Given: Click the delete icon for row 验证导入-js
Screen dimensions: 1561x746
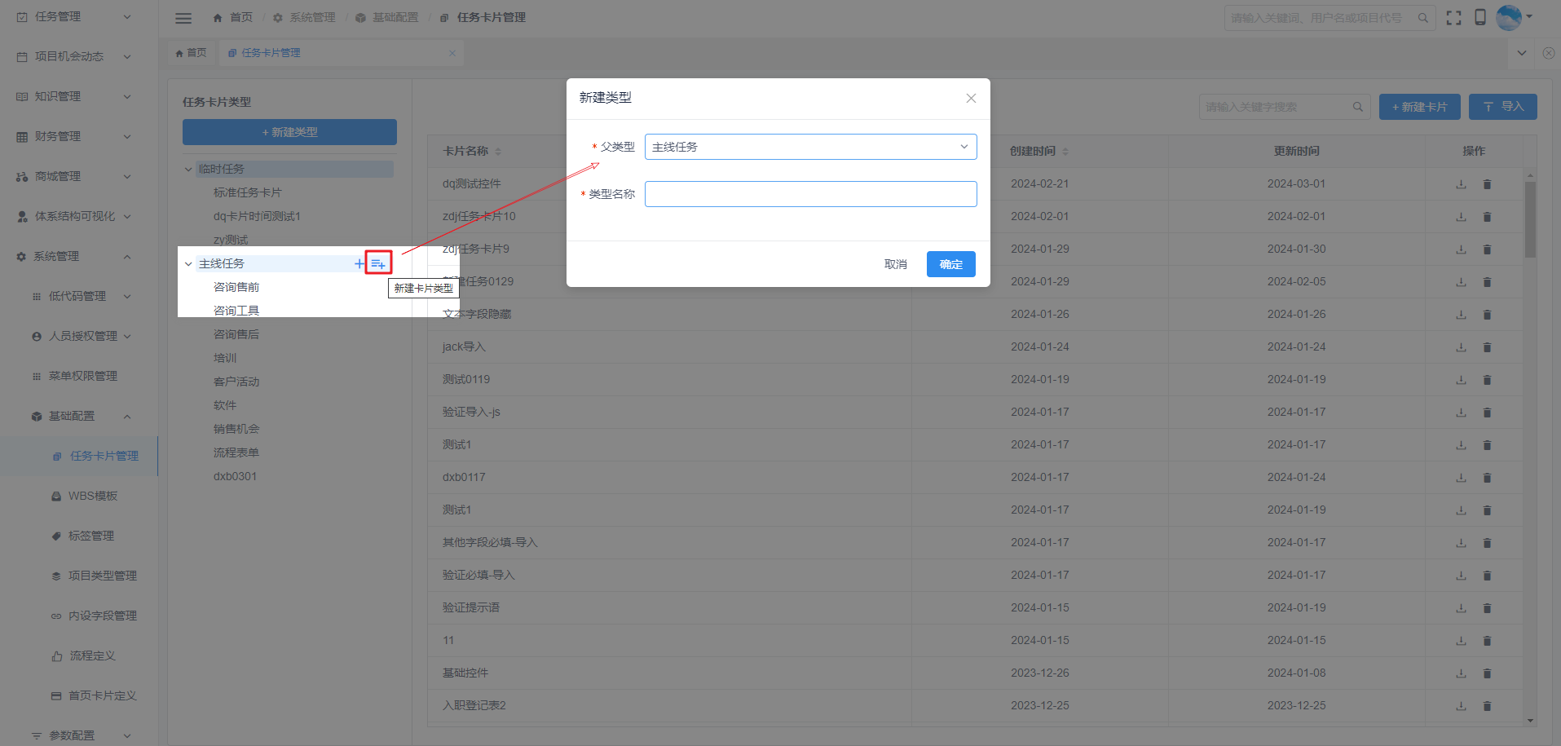Looking at the screenshot, I should [1487, 413].
